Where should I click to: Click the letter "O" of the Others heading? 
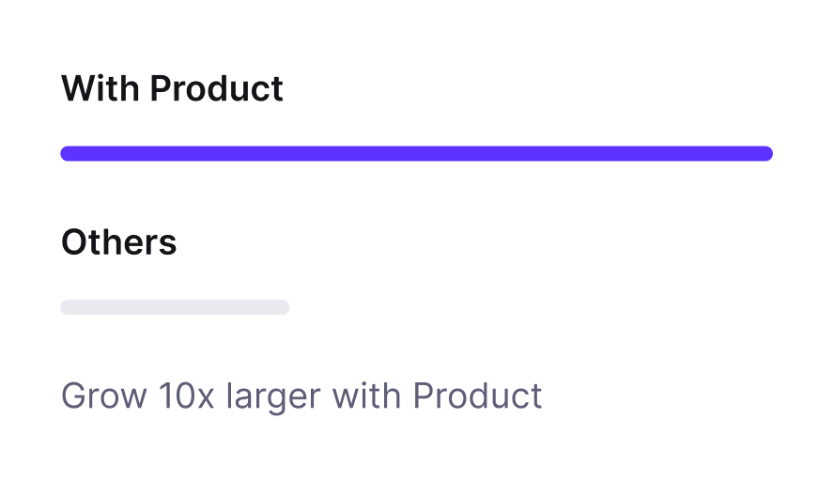coord(75,242)
